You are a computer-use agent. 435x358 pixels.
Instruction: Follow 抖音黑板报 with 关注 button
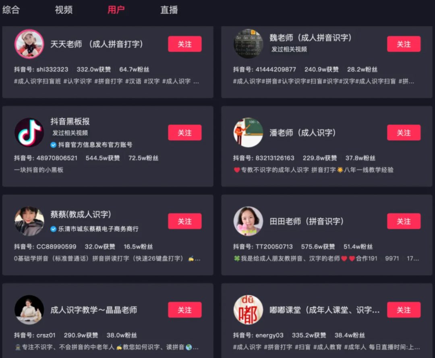pyautogui.click(x=185, y=132)
